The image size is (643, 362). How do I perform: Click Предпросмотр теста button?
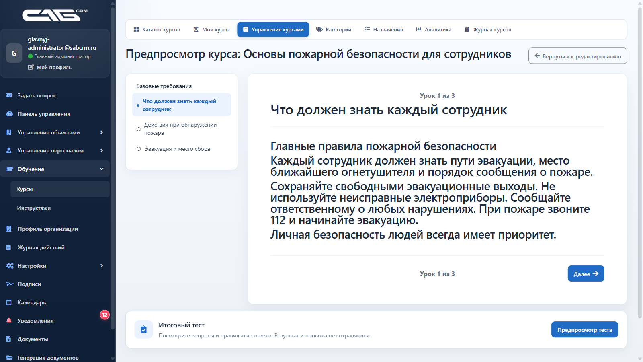point(585,329)
